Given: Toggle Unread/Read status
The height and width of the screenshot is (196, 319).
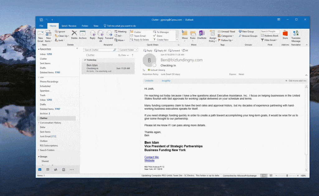Looking at the screenshot, I should pos(226,31).
